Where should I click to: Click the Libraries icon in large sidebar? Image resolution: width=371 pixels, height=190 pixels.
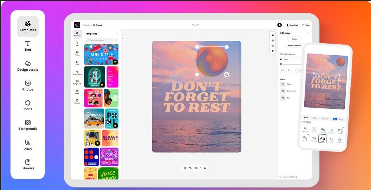tap(28, 165)
